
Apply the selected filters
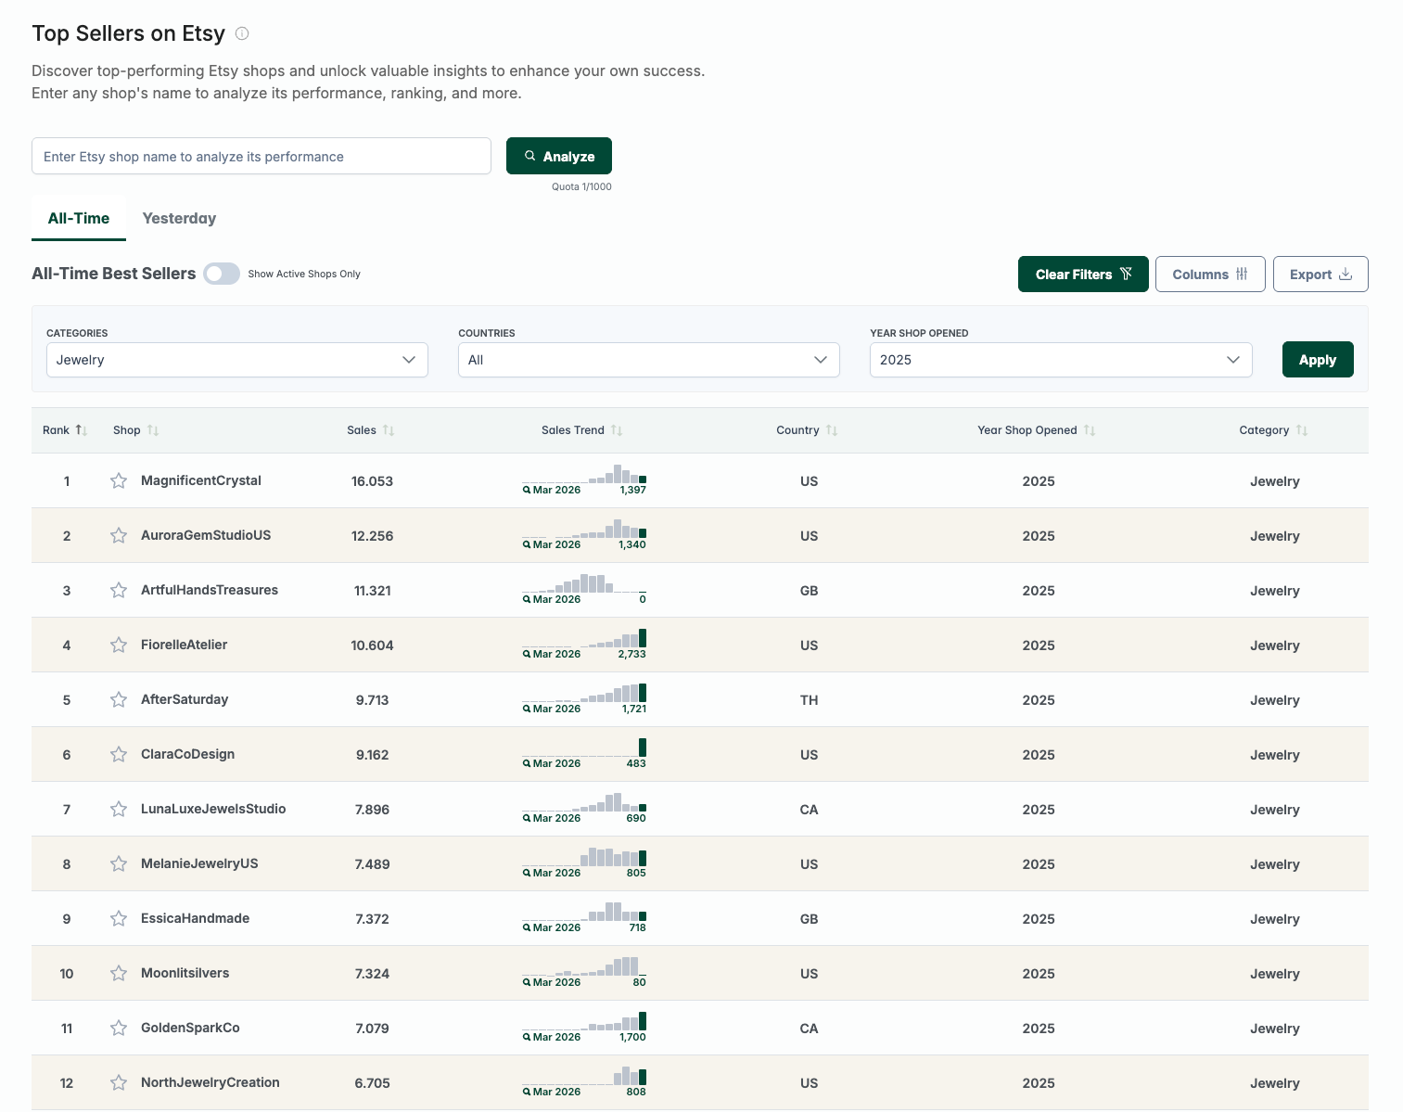pos(1318,360)
